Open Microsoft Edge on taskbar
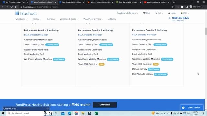207x116 pixels. (70, 113)
